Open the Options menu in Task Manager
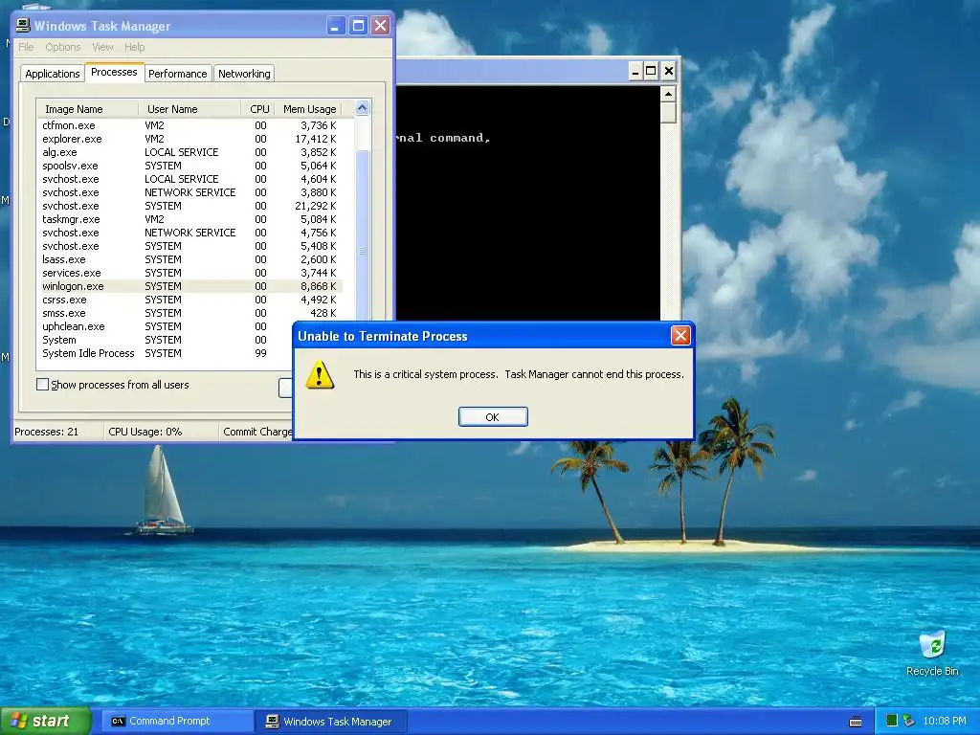Image resolution: width=980 pixels, height=735 pixels. point(62,47)
